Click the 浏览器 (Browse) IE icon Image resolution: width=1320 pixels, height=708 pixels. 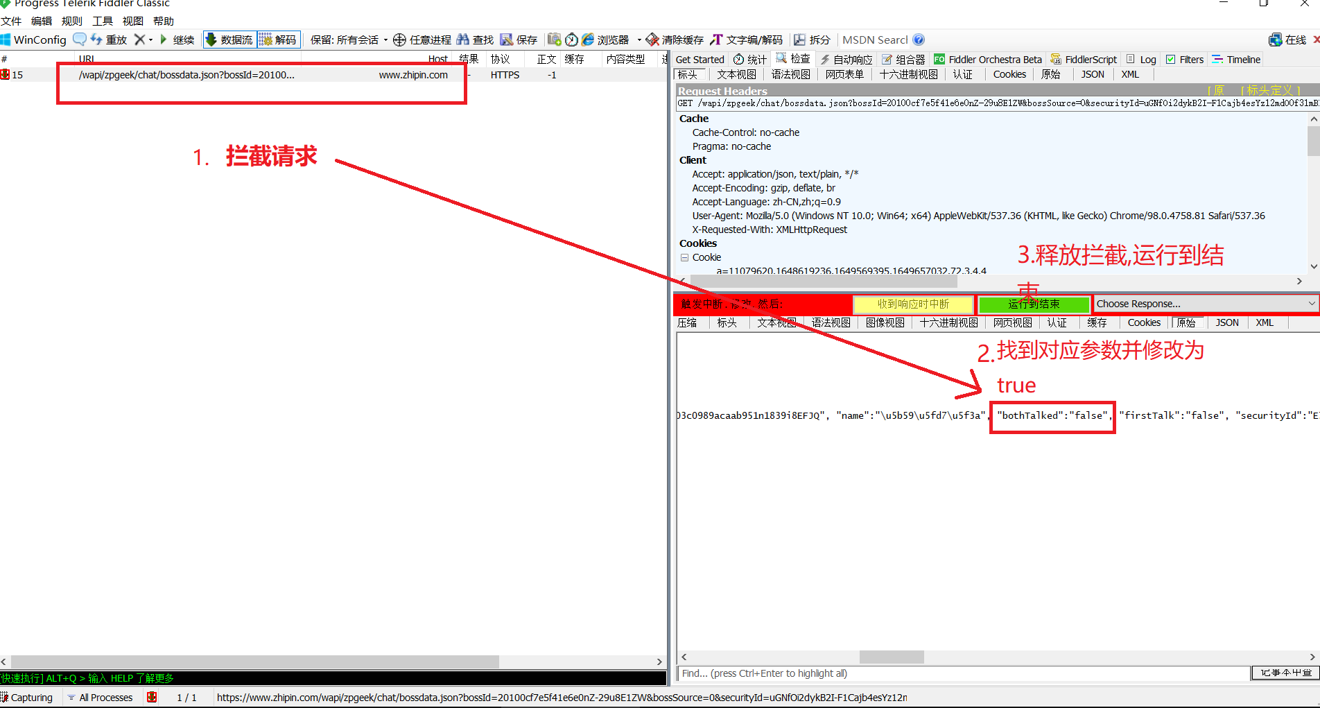pyautogui.click(x=588, y=40)
